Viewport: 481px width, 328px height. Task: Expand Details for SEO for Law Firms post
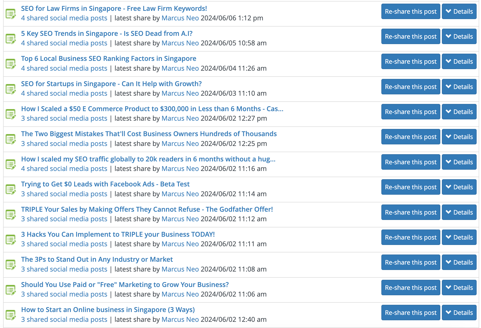(x=459, y=12)
